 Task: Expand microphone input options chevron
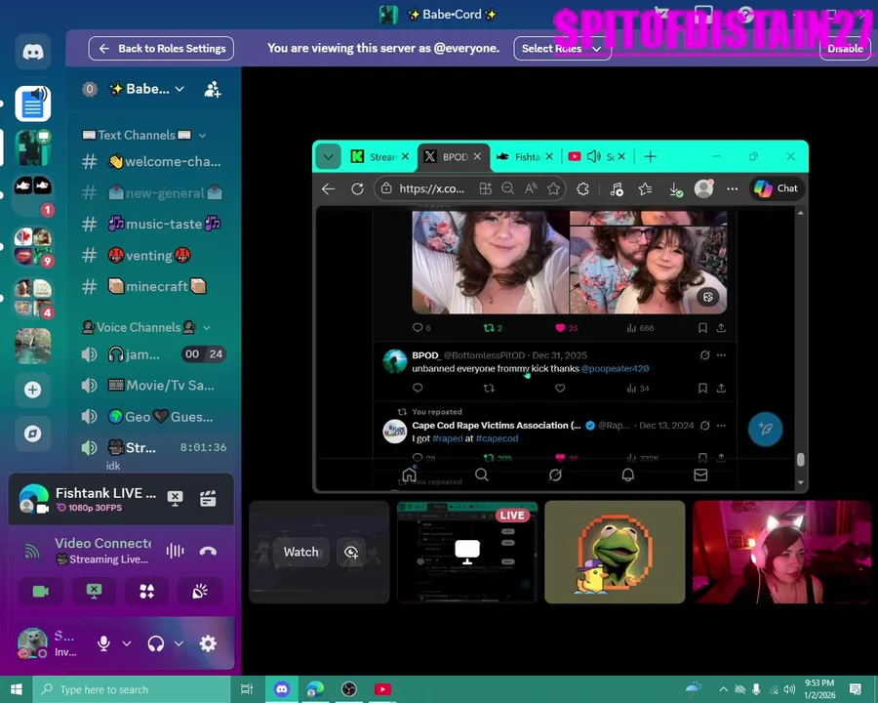tap(127, 643)
